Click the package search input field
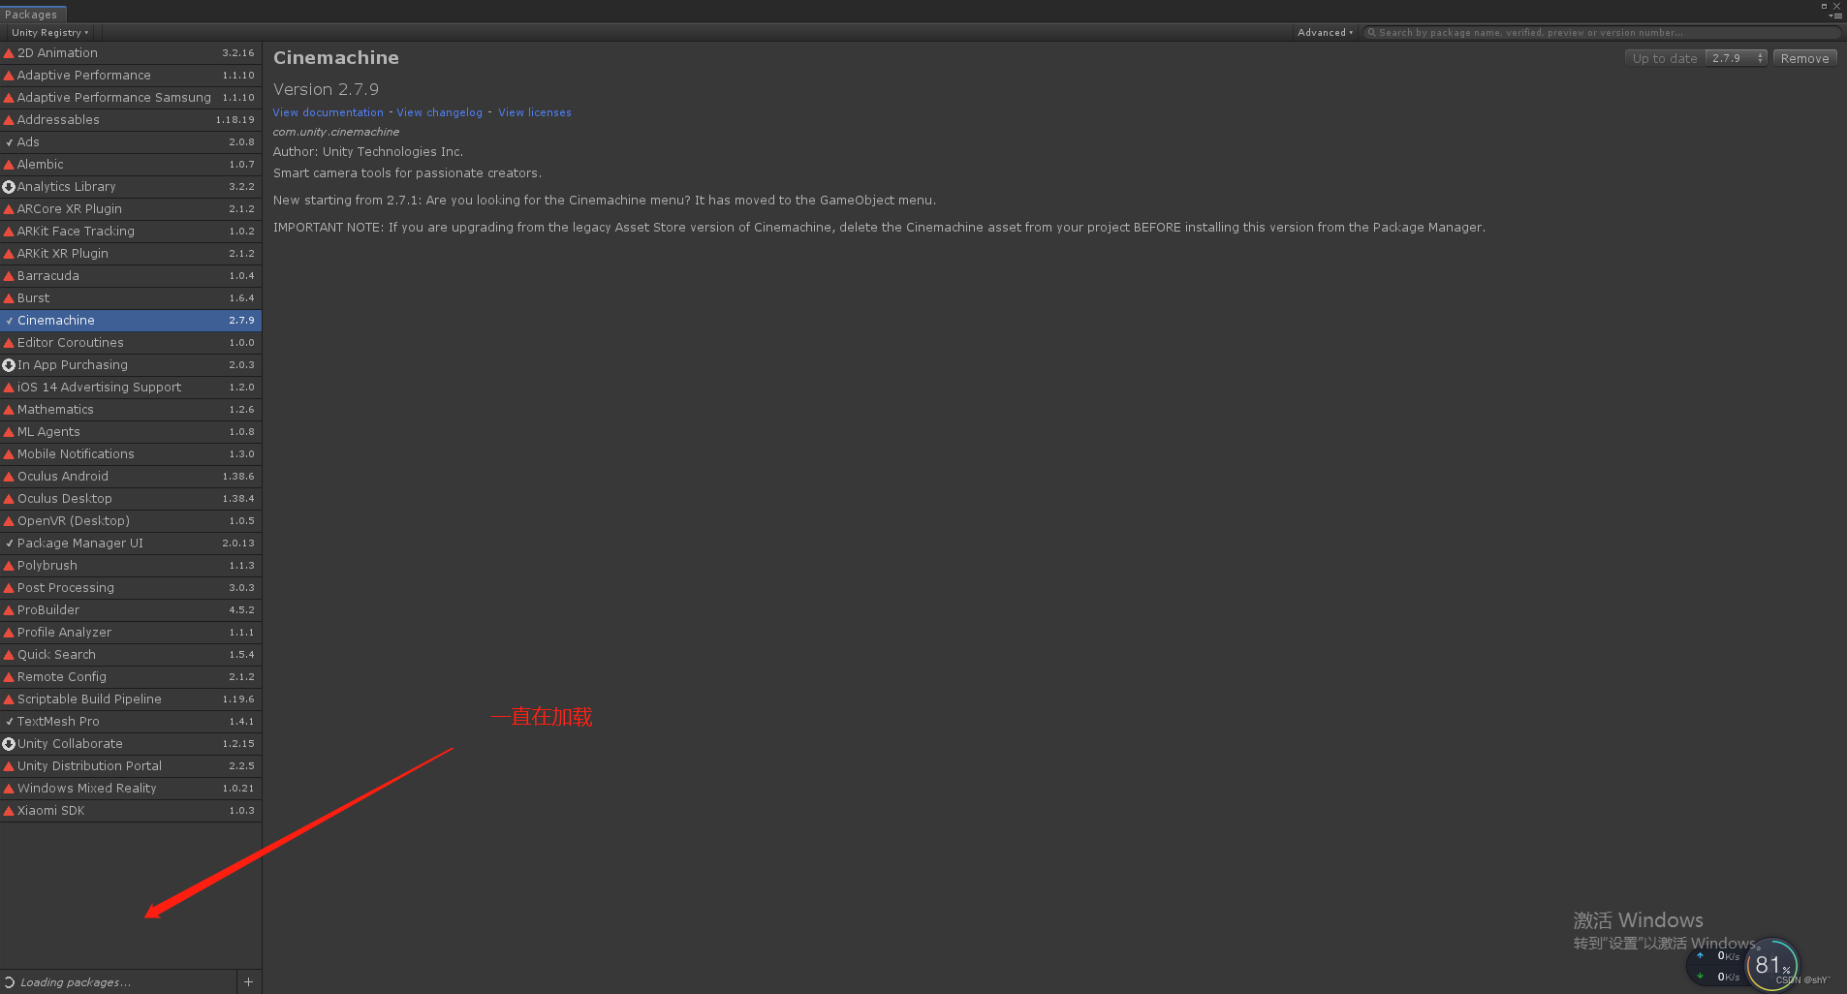The image size is (1847, 994). [x=1550, y=32]
